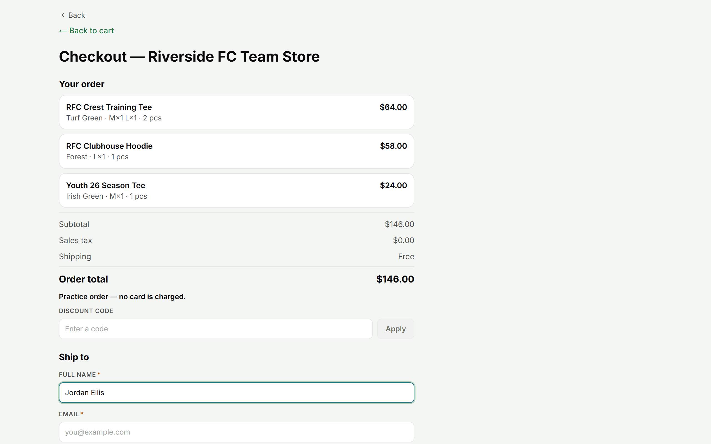Click the 'Shipping' label

75,257
